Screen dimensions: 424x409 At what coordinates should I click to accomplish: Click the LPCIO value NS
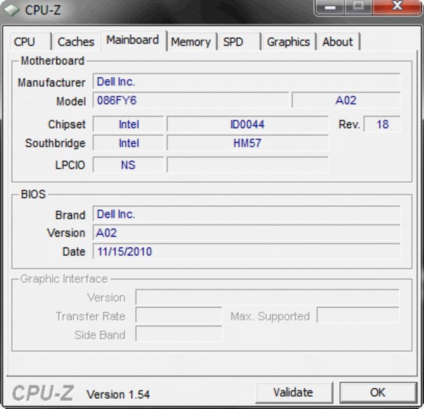tap(129, 164)
